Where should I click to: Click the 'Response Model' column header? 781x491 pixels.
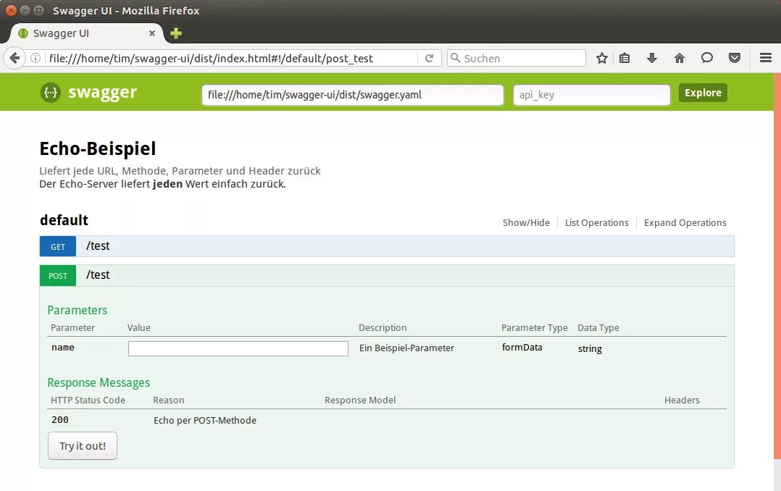tap(360, 400)
